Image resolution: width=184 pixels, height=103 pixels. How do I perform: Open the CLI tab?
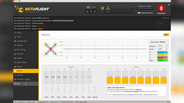coord(26,84)
